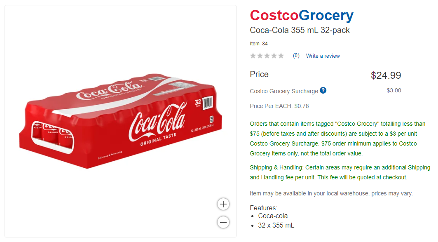
Task: Click the Costco Grocery Surcharge label
Action: coord(284,91)
